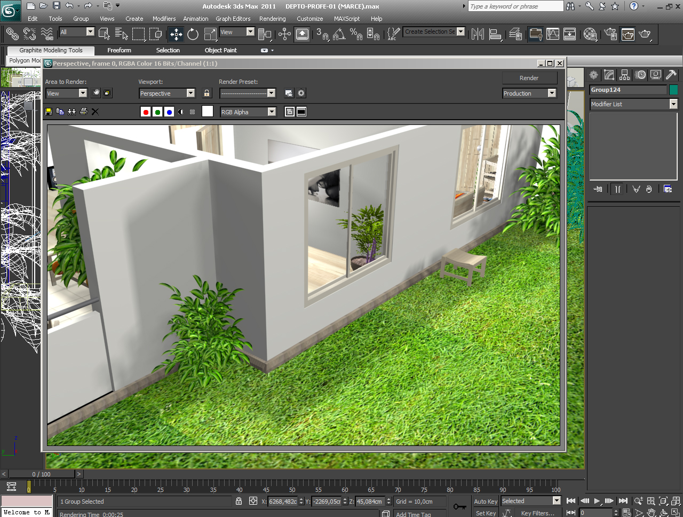This screenshot has height=517, width=683.
Task: Toggle the viewport lock to render
Action: pos(207,93)
